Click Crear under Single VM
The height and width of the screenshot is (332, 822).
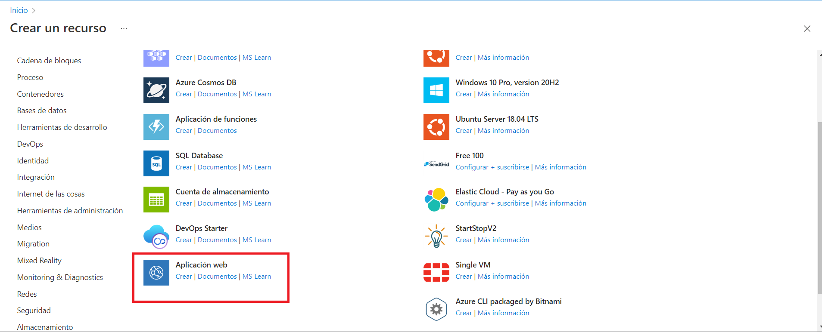point(464,277)
